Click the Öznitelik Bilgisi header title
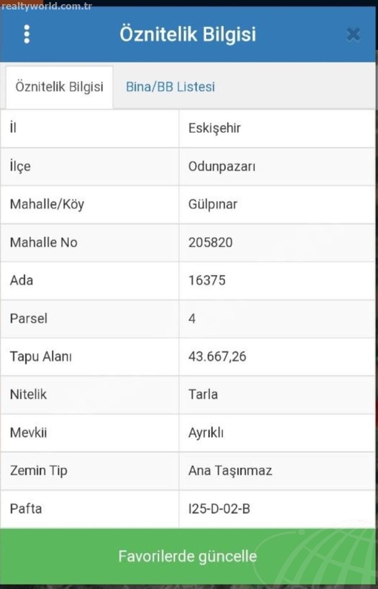This screenshot has width=378, height=589. [x=188, y=34]
